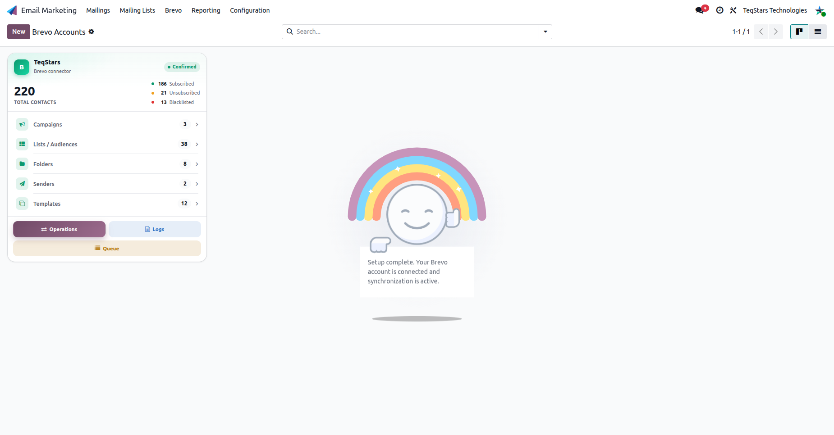Open the Mailings menu
This screenshot has width=834, height=435.
[x=98, y=10]
